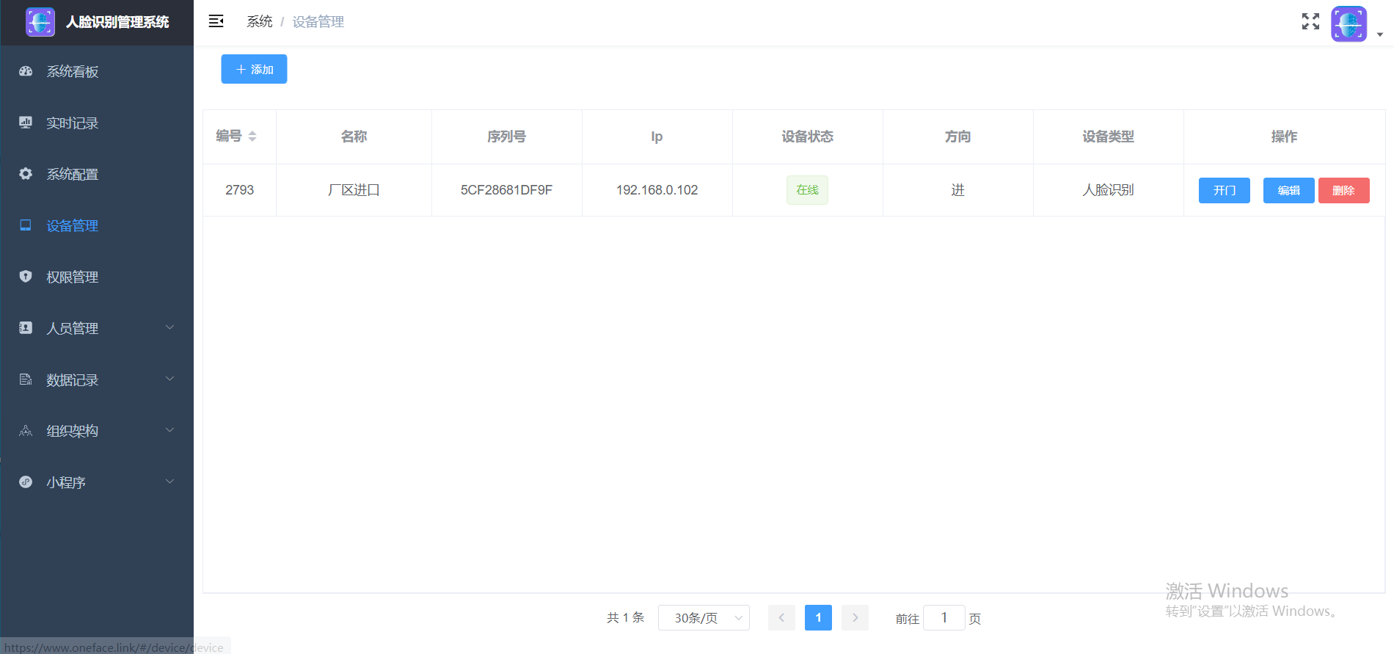1394x654 pixels.
Task: Click the 共 1 条 total count text
Action: pos(625,618)
